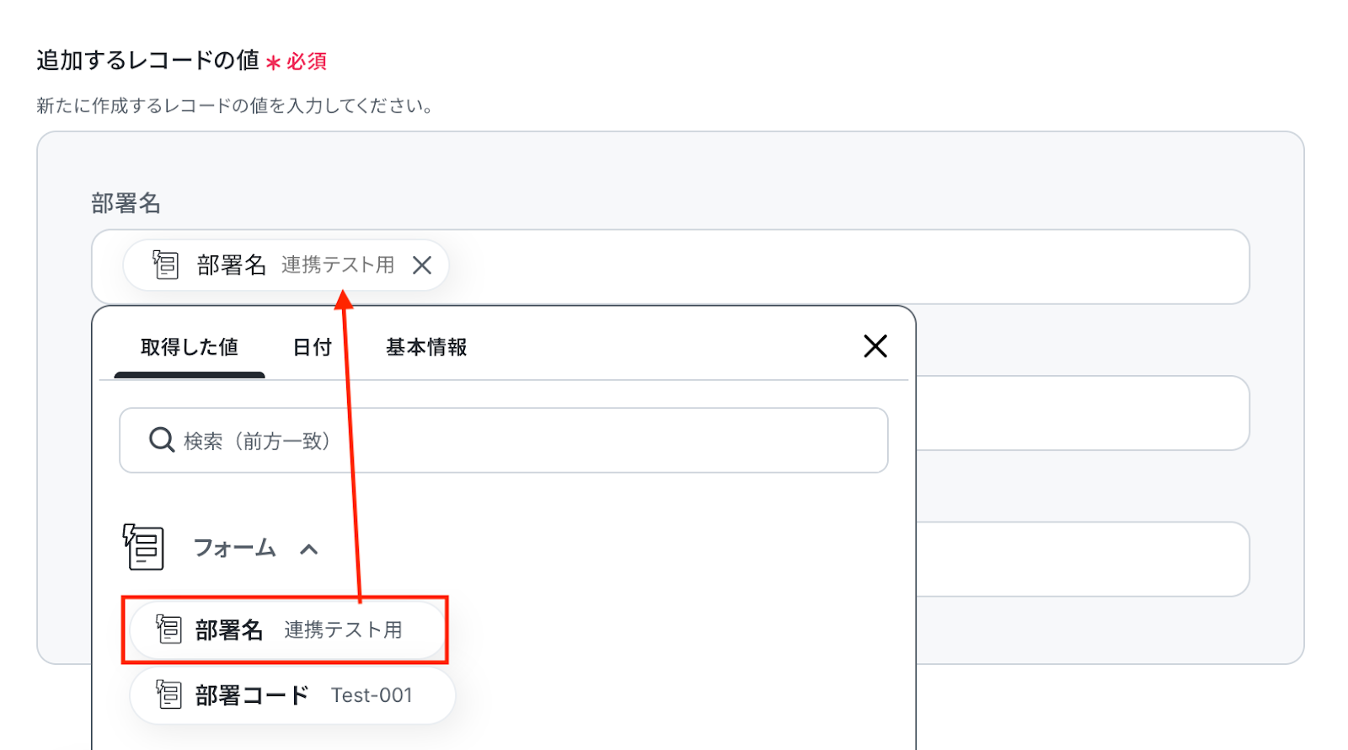
Task: Switch to the 取得した値 tab
Action: click(x=190, y=347)
